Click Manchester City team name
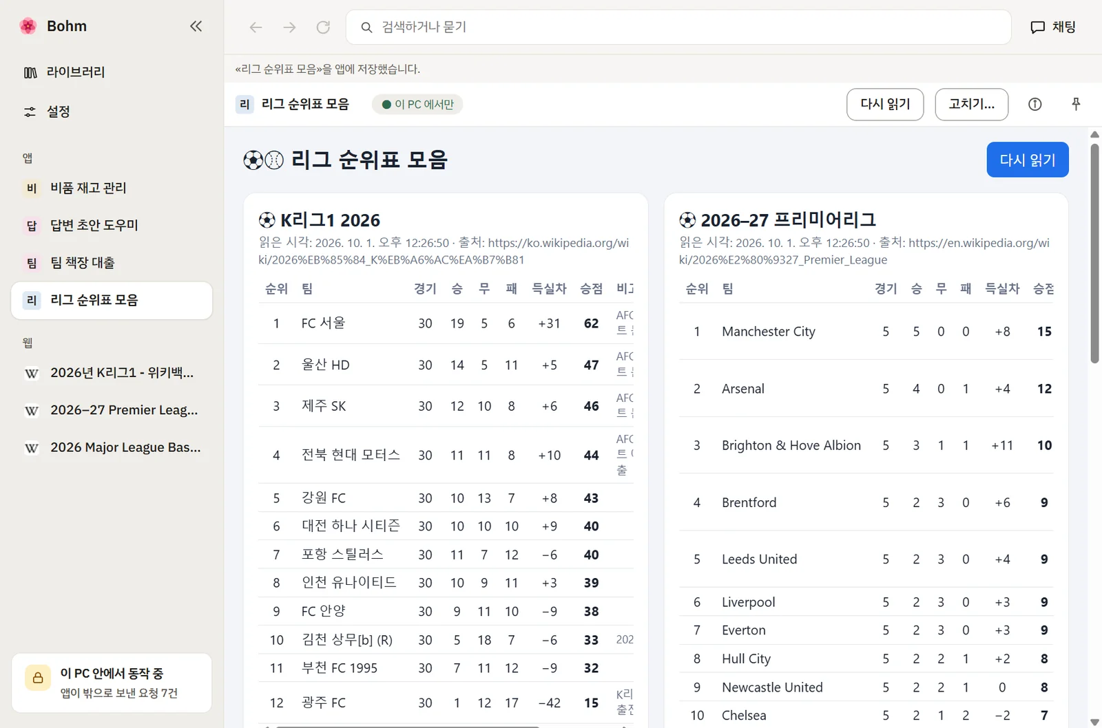The image size is (1102, 728). coord(768,332)
